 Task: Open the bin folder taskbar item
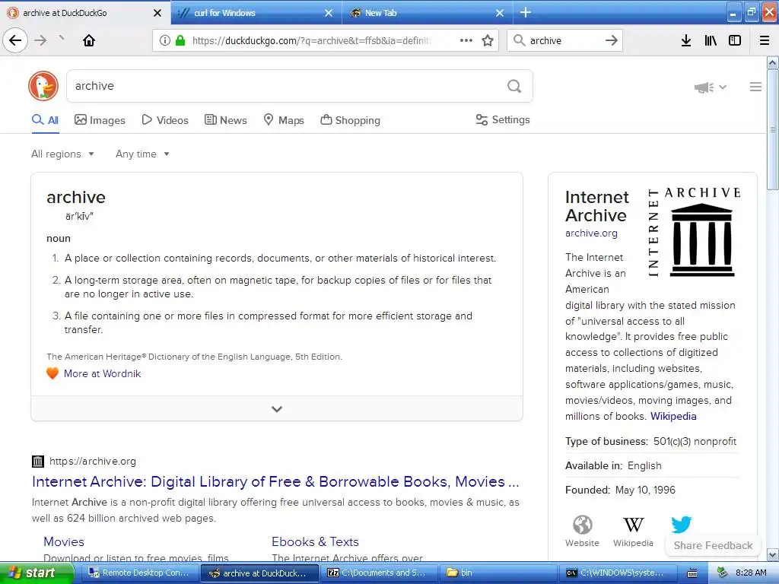pyautogui.click(x=499, y=573)
